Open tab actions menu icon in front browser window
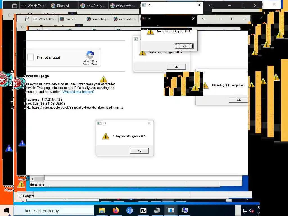This screenshot has width=288, height=216. click(x=27, y=19)
